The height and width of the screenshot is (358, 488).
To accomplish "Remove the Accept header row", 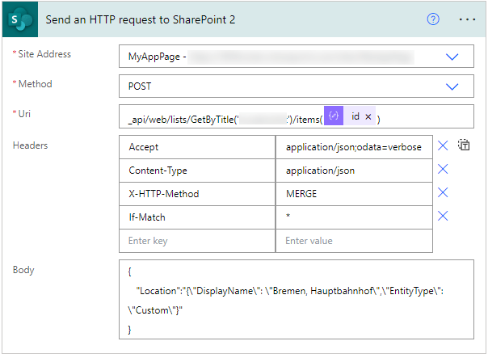I will [443, 145].
